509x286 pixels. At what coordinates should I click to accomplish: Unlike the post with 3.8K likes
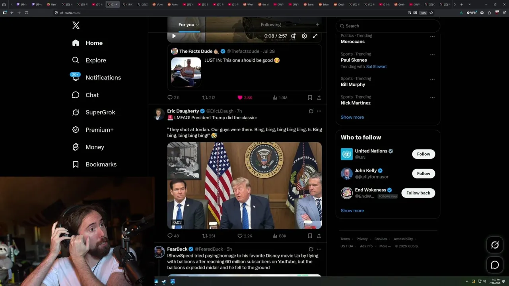(x=245, y=97)
